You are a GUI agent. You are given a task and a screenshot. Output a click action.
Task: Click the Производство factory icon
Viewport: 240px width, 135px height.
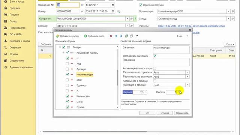(x=6, y=28)
